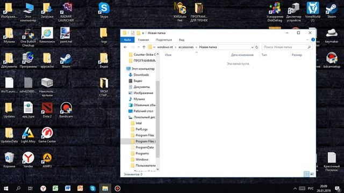Switch to large icons view in status bar
The image size is (344, 193).
(x=312, y=174)
